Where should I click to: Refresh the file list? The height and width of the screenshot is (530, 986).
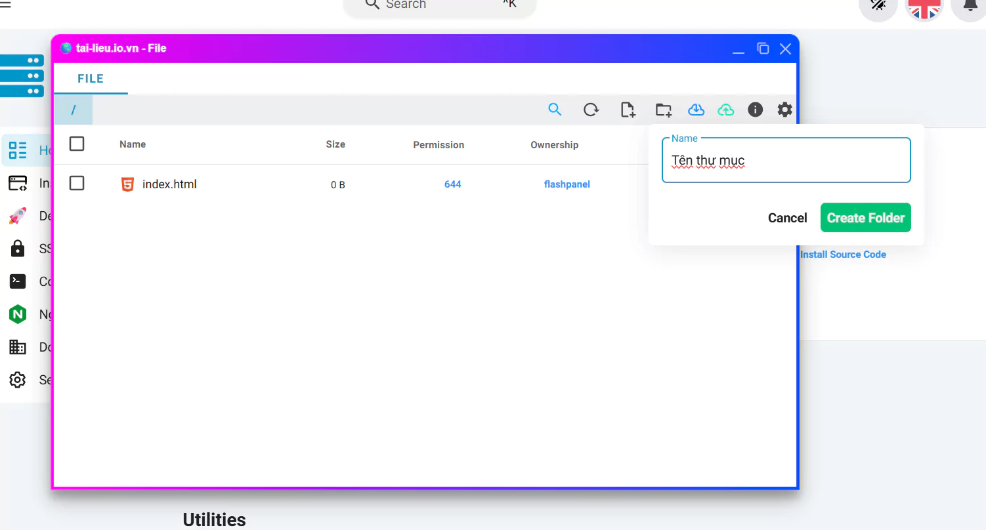(x=591, y=110)
